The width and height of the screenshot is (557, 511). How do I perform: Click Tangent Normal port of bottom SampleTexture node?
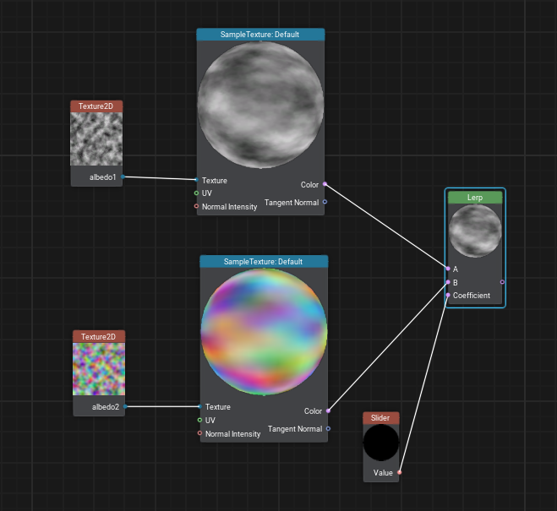coord(328,429)
